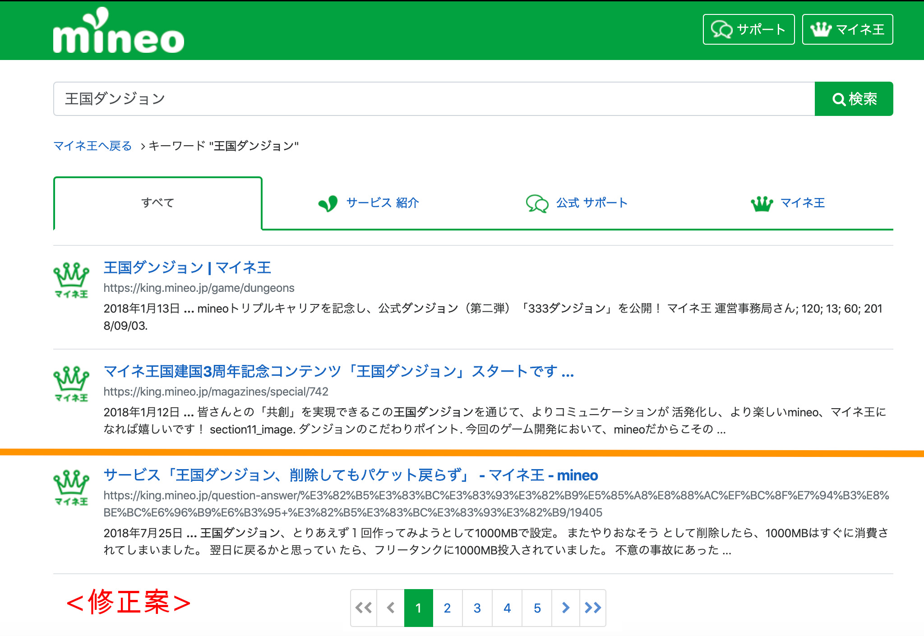The height and width of the screenshot is (636, 924).
Task: Switch to サービス紹介 tab
Action: [x=369, y=203]
